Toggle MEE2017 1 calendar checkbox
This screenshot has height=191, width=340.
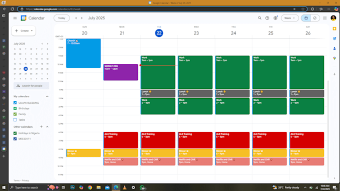point(15,139)
